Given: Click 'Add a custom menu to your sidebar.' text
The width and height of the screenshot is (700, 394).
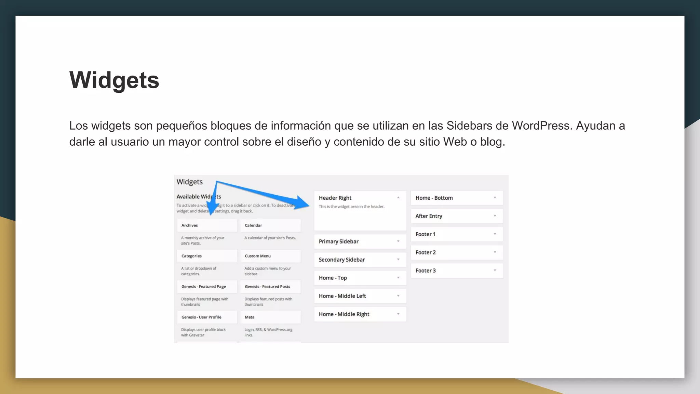Looking at the screenshot, I should click(268, 271).
